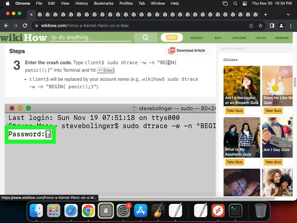The image size is (297, 223).
Task: Open the Narcissist or Empath quiz thumbnail
Action: pyautogui.click(x=242, y=86)
